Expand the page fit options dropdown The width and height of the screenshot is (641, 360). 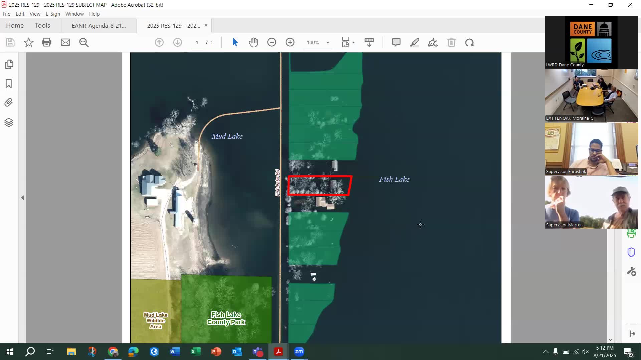click(x=354, y=43)
